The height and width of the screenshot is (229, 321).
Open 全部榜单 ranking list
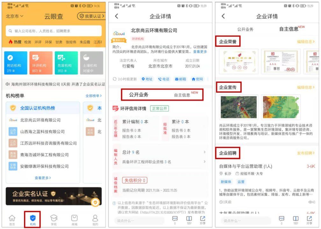[94, 96]
